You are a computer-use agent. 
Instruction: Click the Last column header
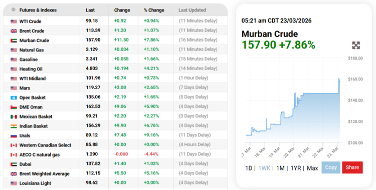(x=90, y=10)
